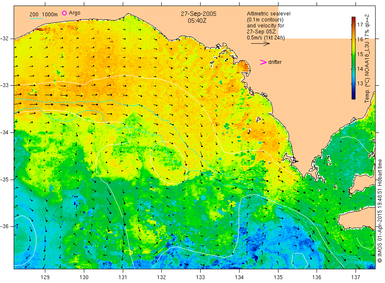Click the magenta drifter arrow symbol
385x283 pixels.
(x=263, y=62)
